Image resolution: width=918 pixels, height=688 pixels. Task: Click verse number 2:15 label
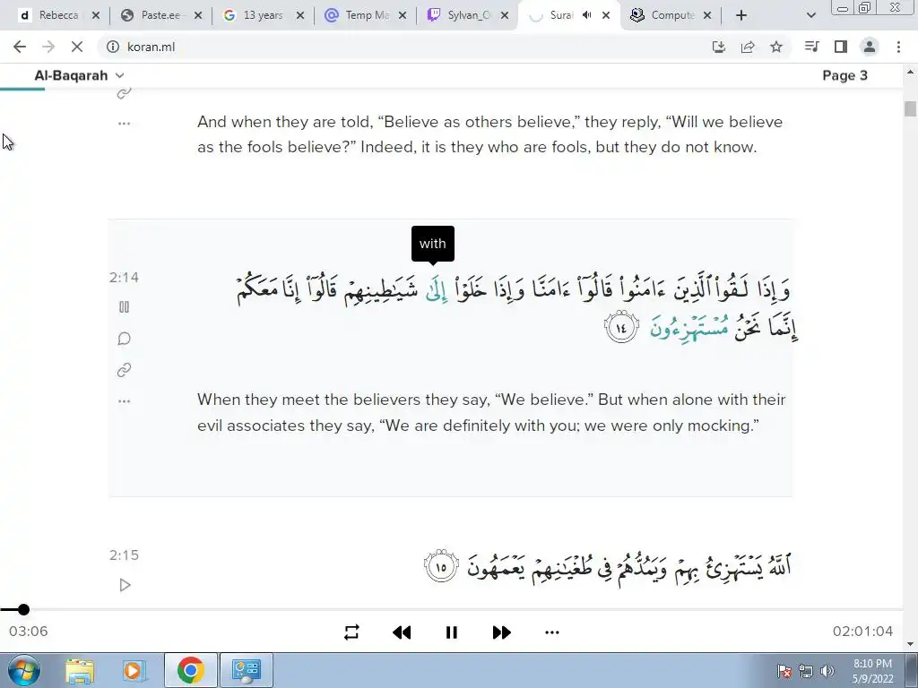pyautogui.click(x=124, y=555)
